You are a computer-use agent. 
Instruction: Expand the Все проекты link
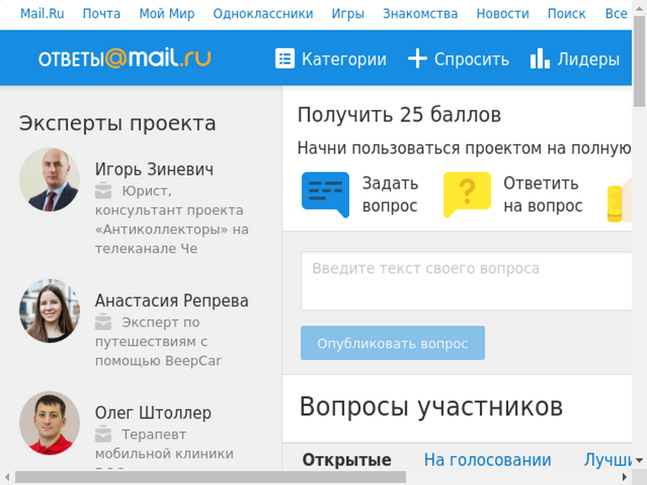pyautogui.click(x=618, y=14)
